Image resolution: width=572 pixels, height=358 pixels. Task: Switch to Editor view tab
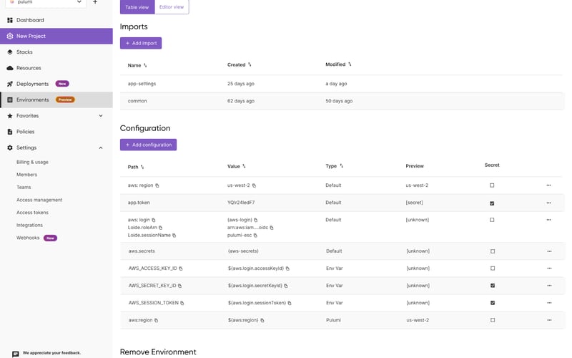pyautogui.click(x=172, y=7)
